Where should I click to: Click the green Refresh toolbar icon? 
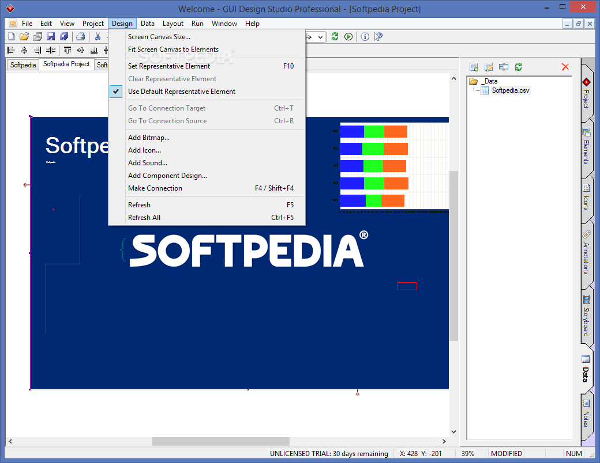pyautogui.click(x=335, y=37)
